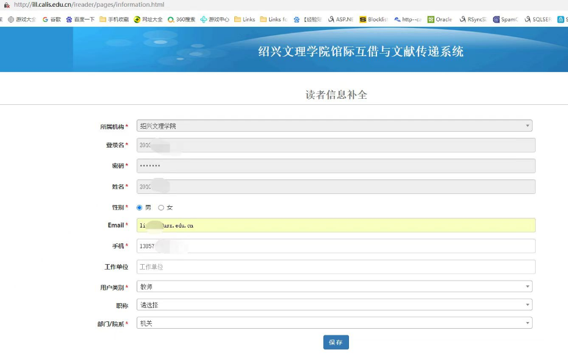Select the 女 gender radio button
Viewport: 568px width, 358px height.
tap(161, 207)
